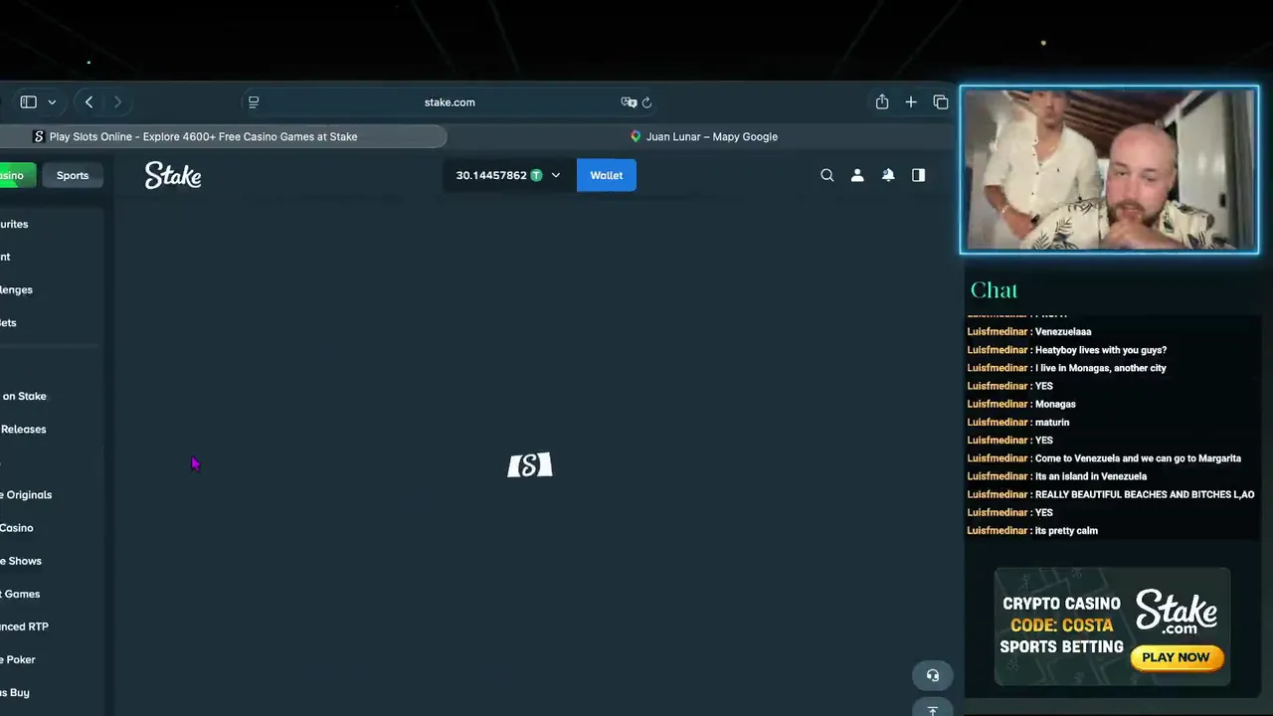
Task: Click chat message 'Heatyboy lives with you guys?'
Action: click(1101, 350)
